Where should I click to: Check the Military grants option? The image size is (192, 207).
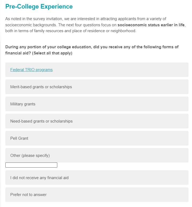click(23, 104)
